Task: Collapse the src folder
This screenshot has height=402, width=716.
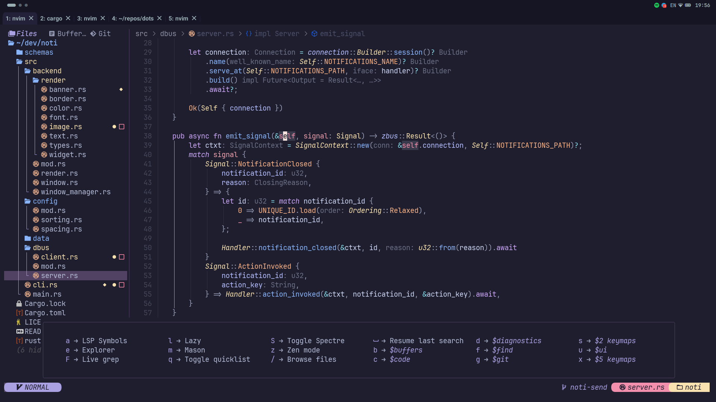Action: 26,61
